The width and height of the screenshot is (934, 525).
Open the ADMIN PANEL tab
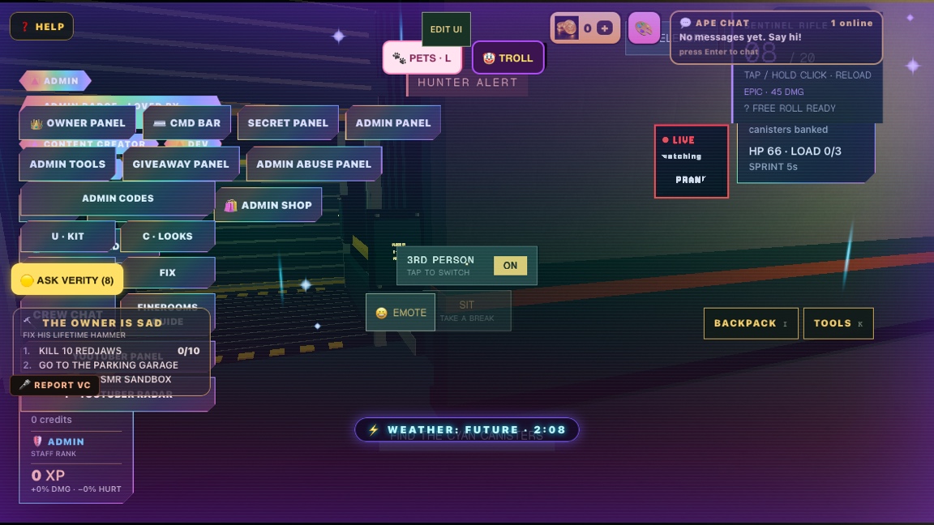(x=393, y=122)
